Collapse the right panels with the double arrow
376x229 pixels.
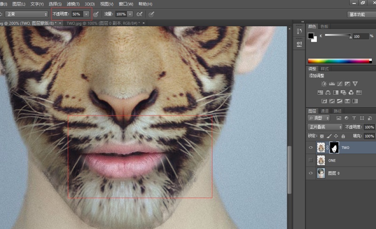(x=303, y=22)
